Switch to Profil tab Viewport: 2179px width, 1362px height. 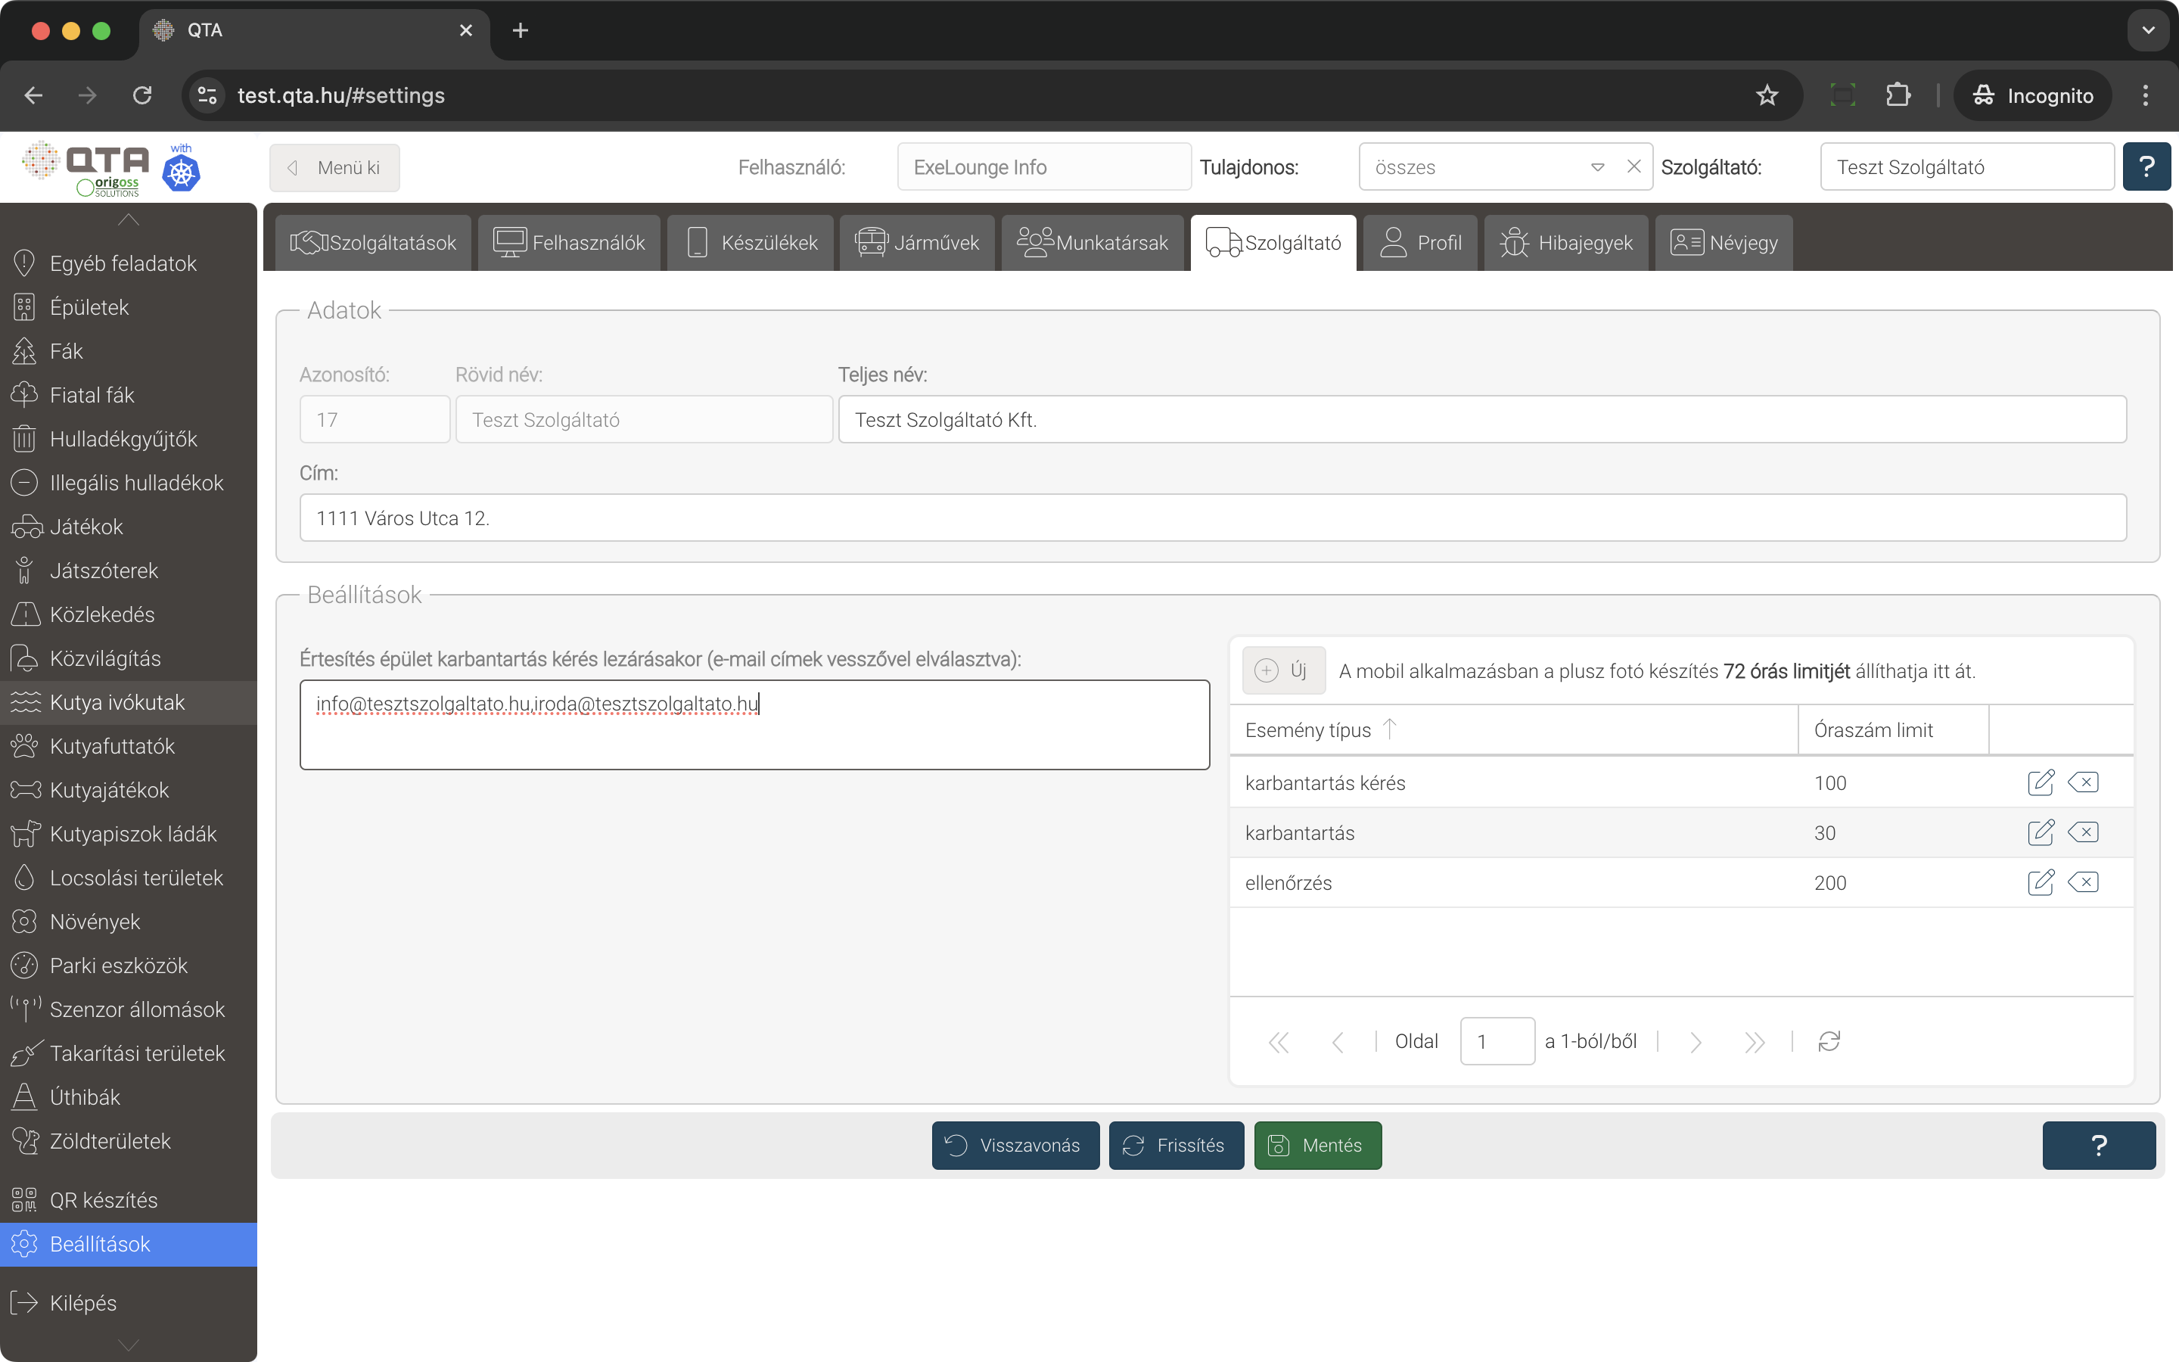coord(1420,242)
